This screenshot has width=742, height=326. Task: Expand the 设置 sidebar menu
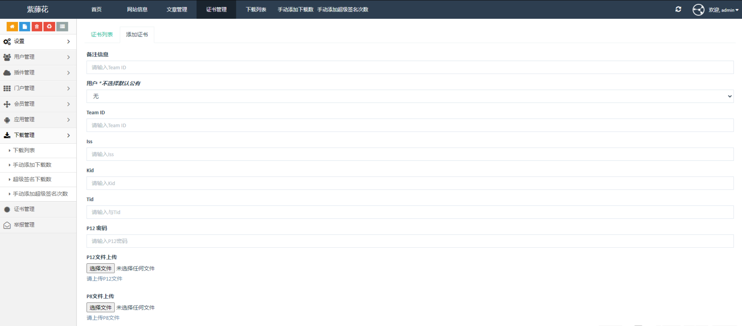coord(38,41)
